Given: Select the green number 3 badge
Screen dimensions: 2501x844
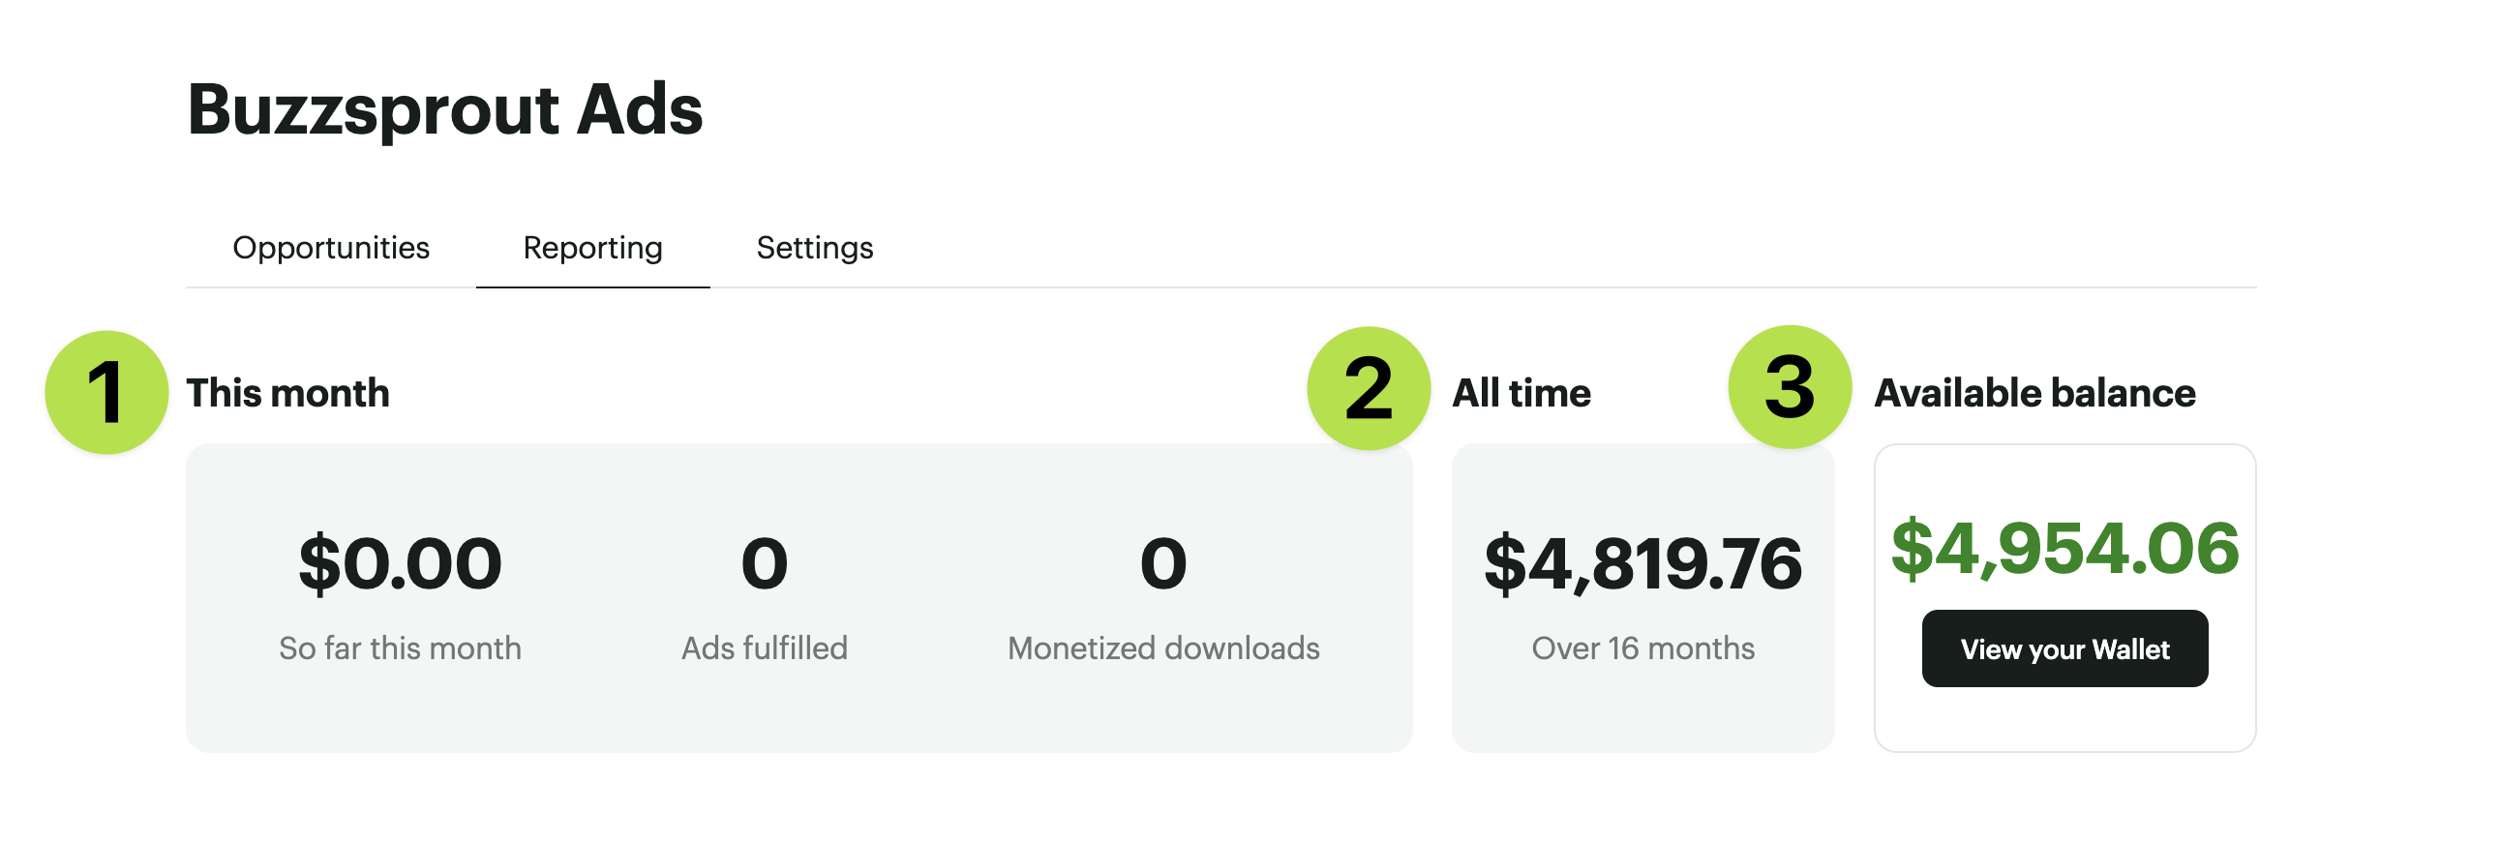Looking at the screenshot, I should click(1790, 387).
